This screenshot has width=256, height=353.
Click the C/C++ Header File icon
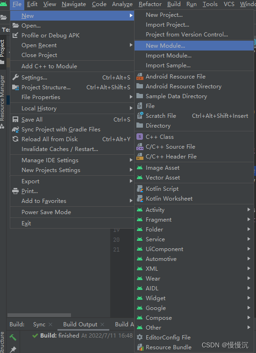tap(140, 157)
